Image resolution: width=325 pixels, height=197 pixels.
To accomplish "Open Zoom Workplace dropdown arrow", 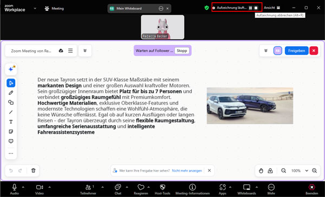I will (x=35, y=8).
